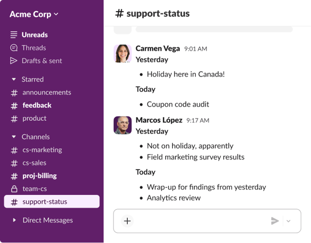
Task: Click the Unreads list icon
Action: point(14,34)
